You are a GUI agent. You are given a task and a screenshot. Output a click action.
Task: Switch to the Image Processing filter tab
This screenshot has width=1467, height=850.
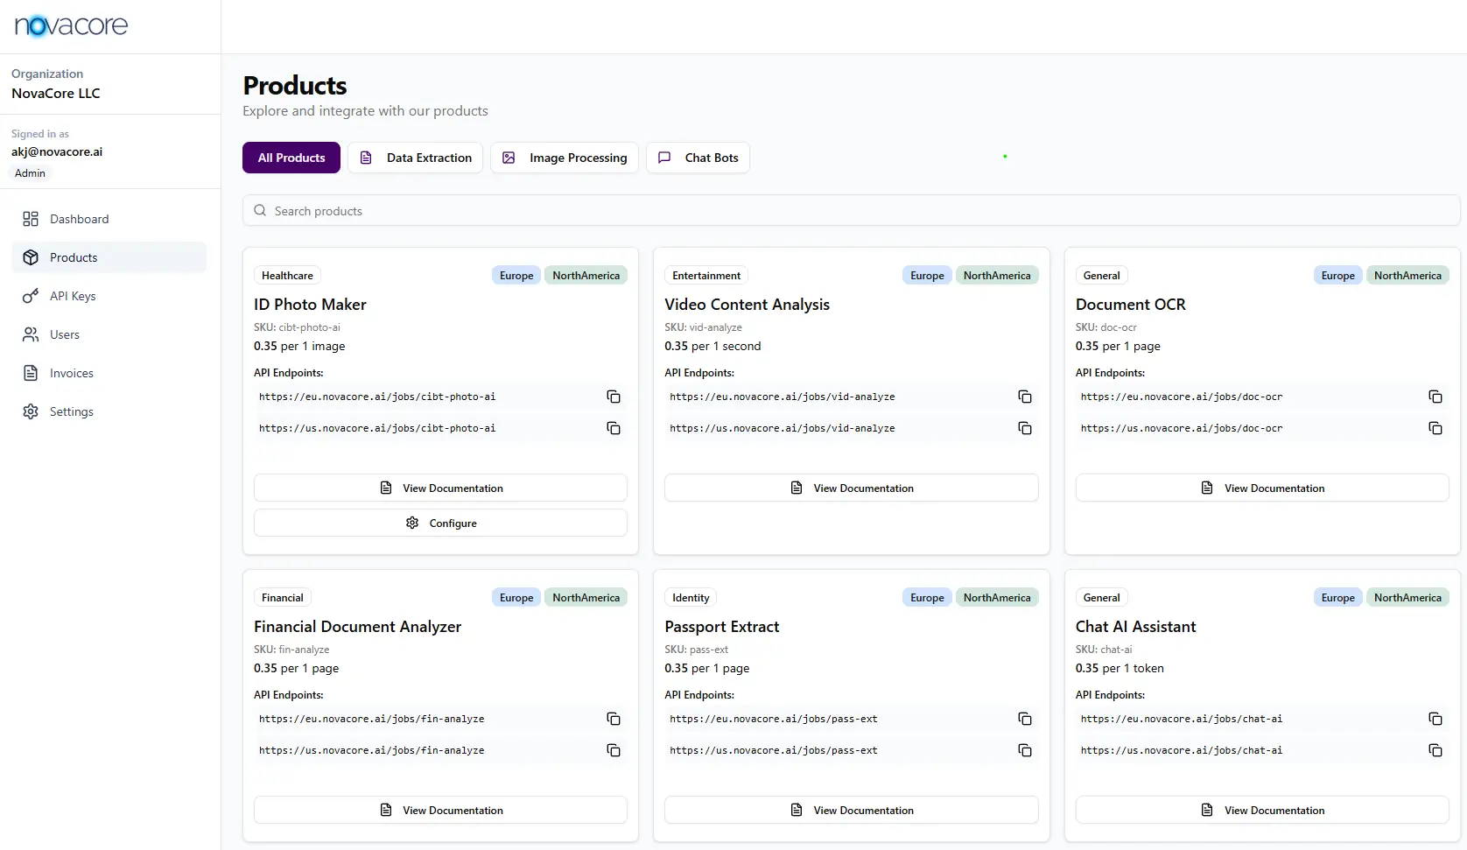pyautogui.click(x=564, y=158)
